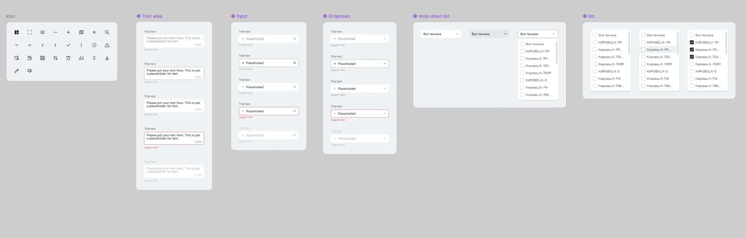Click the warning triangle icon

point(107,45)
